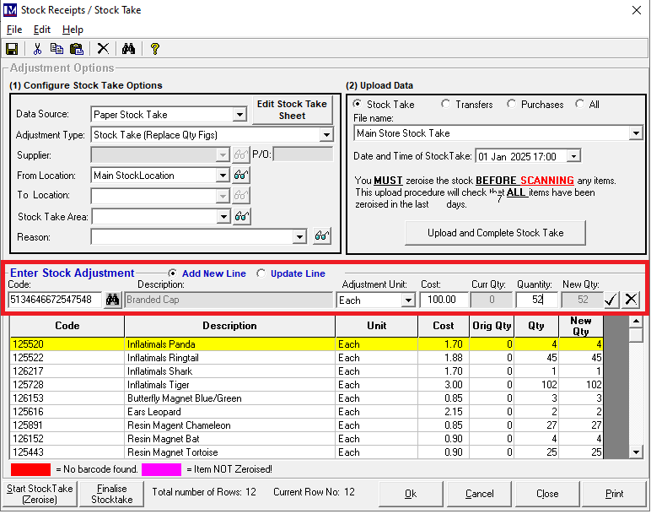The width and height of the screenshot is (651, 514).
Task: Click the Paste clipboard toolbar icon
Action: (x=77, y=49)
